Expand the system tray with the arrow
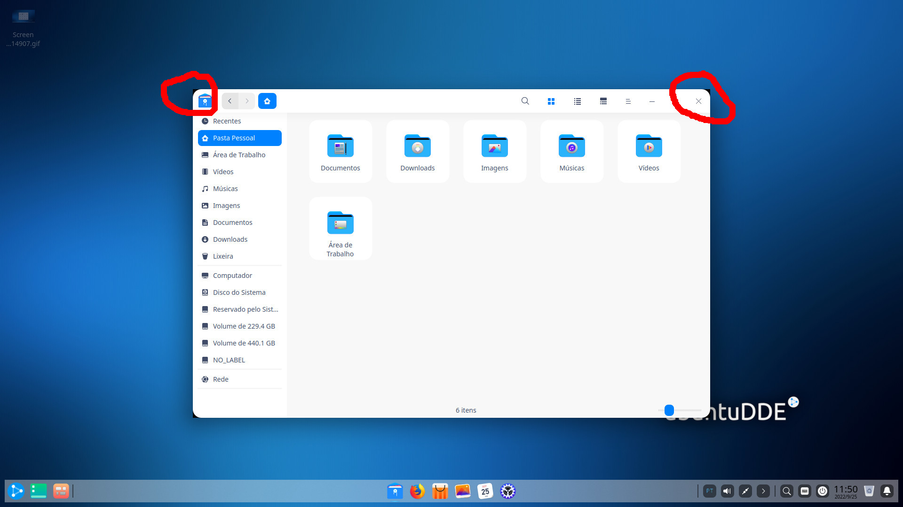The width and height of the screenshot is (903, 507). [764, 491]
